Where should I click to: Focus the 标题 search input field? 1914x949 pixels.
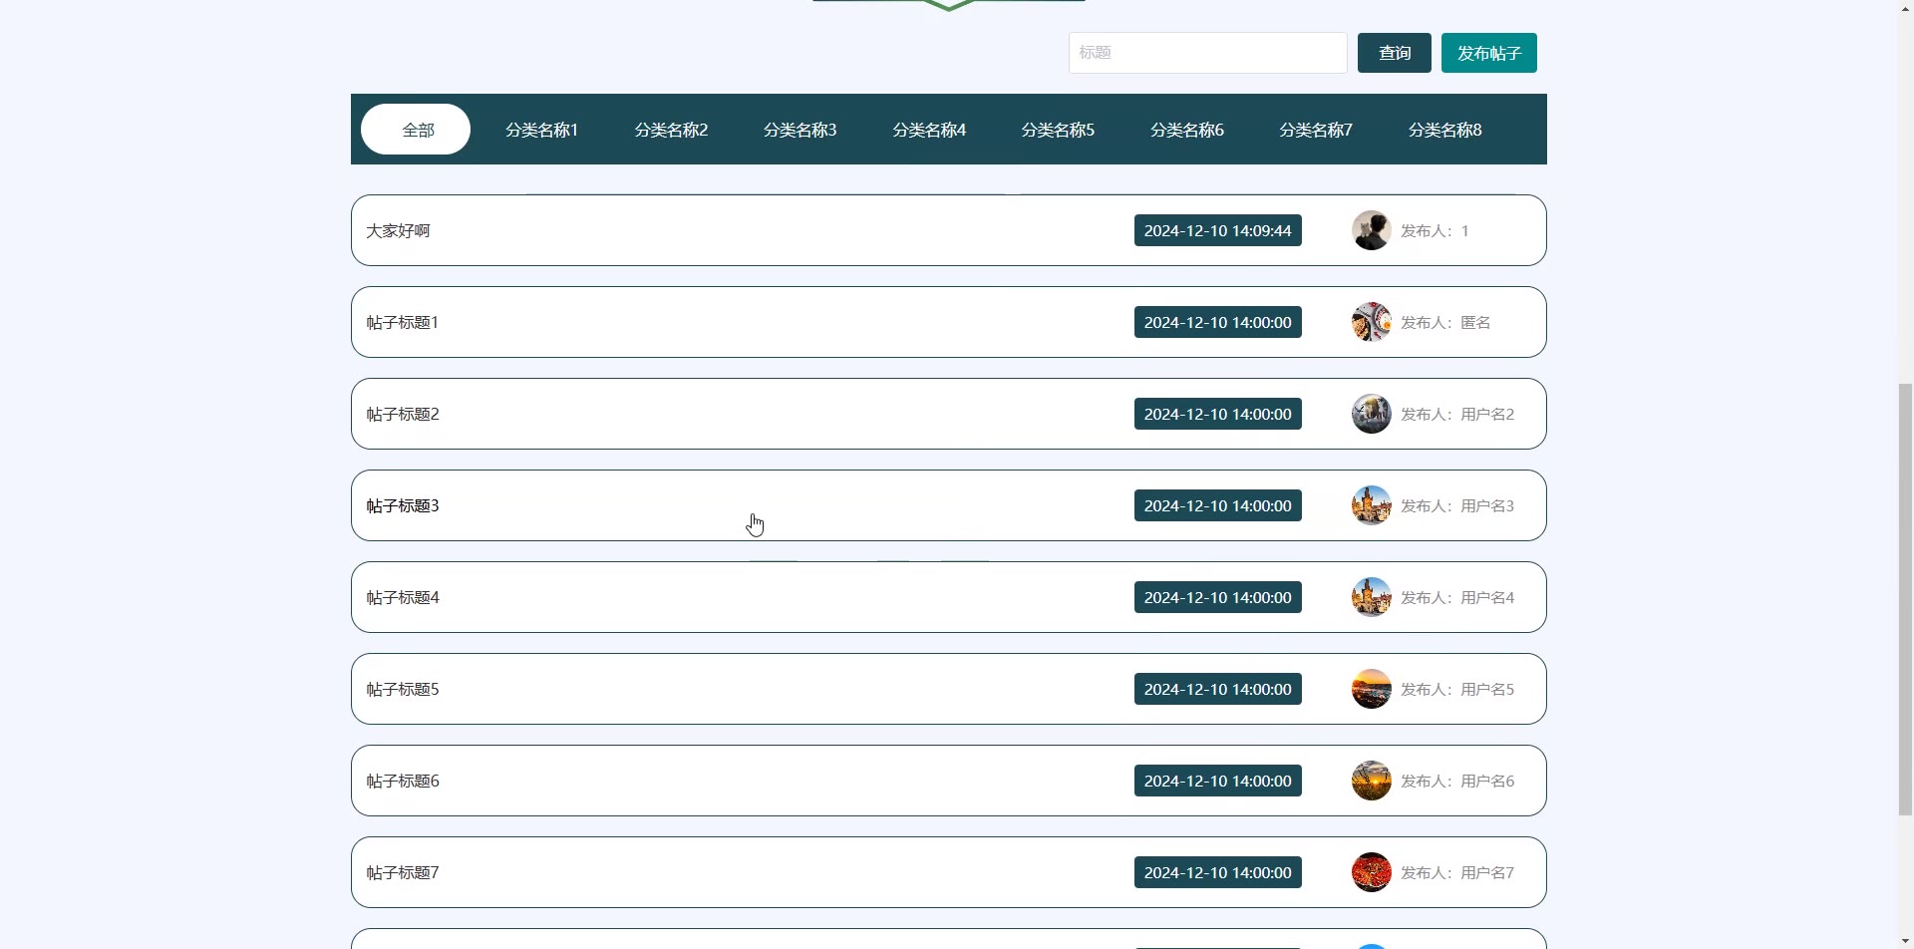point(1208,53)
